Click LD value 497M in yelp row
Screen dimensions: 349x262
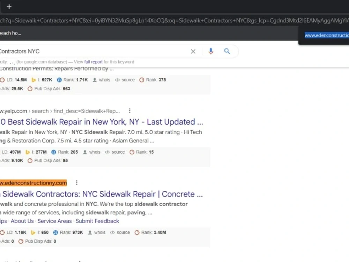(x=15, y=152)
